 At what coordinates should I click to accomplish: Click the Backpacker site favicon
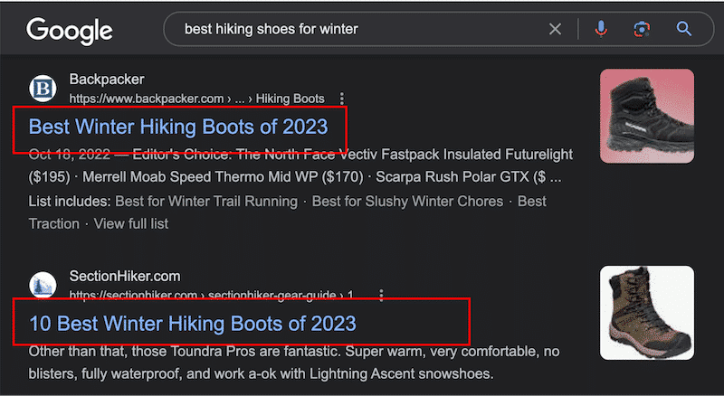coord(43,89)
